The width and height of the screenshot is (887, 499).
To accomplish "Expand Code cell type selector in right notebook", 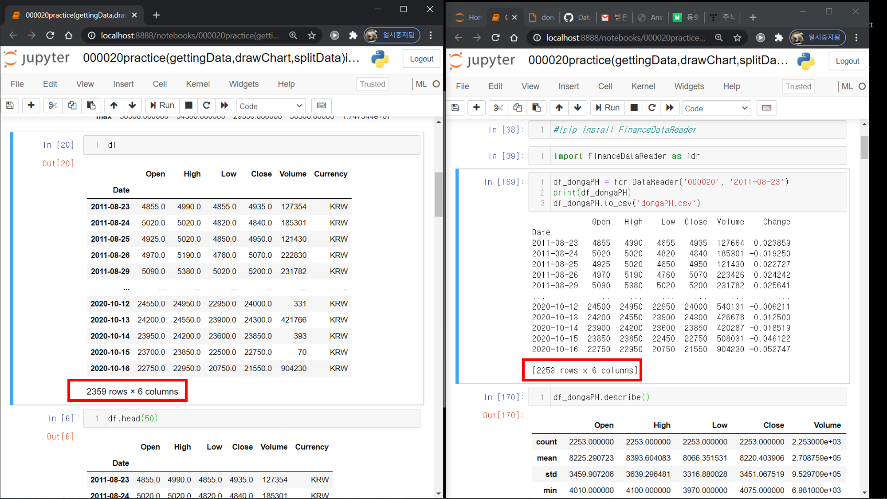I will pos(716,108).
